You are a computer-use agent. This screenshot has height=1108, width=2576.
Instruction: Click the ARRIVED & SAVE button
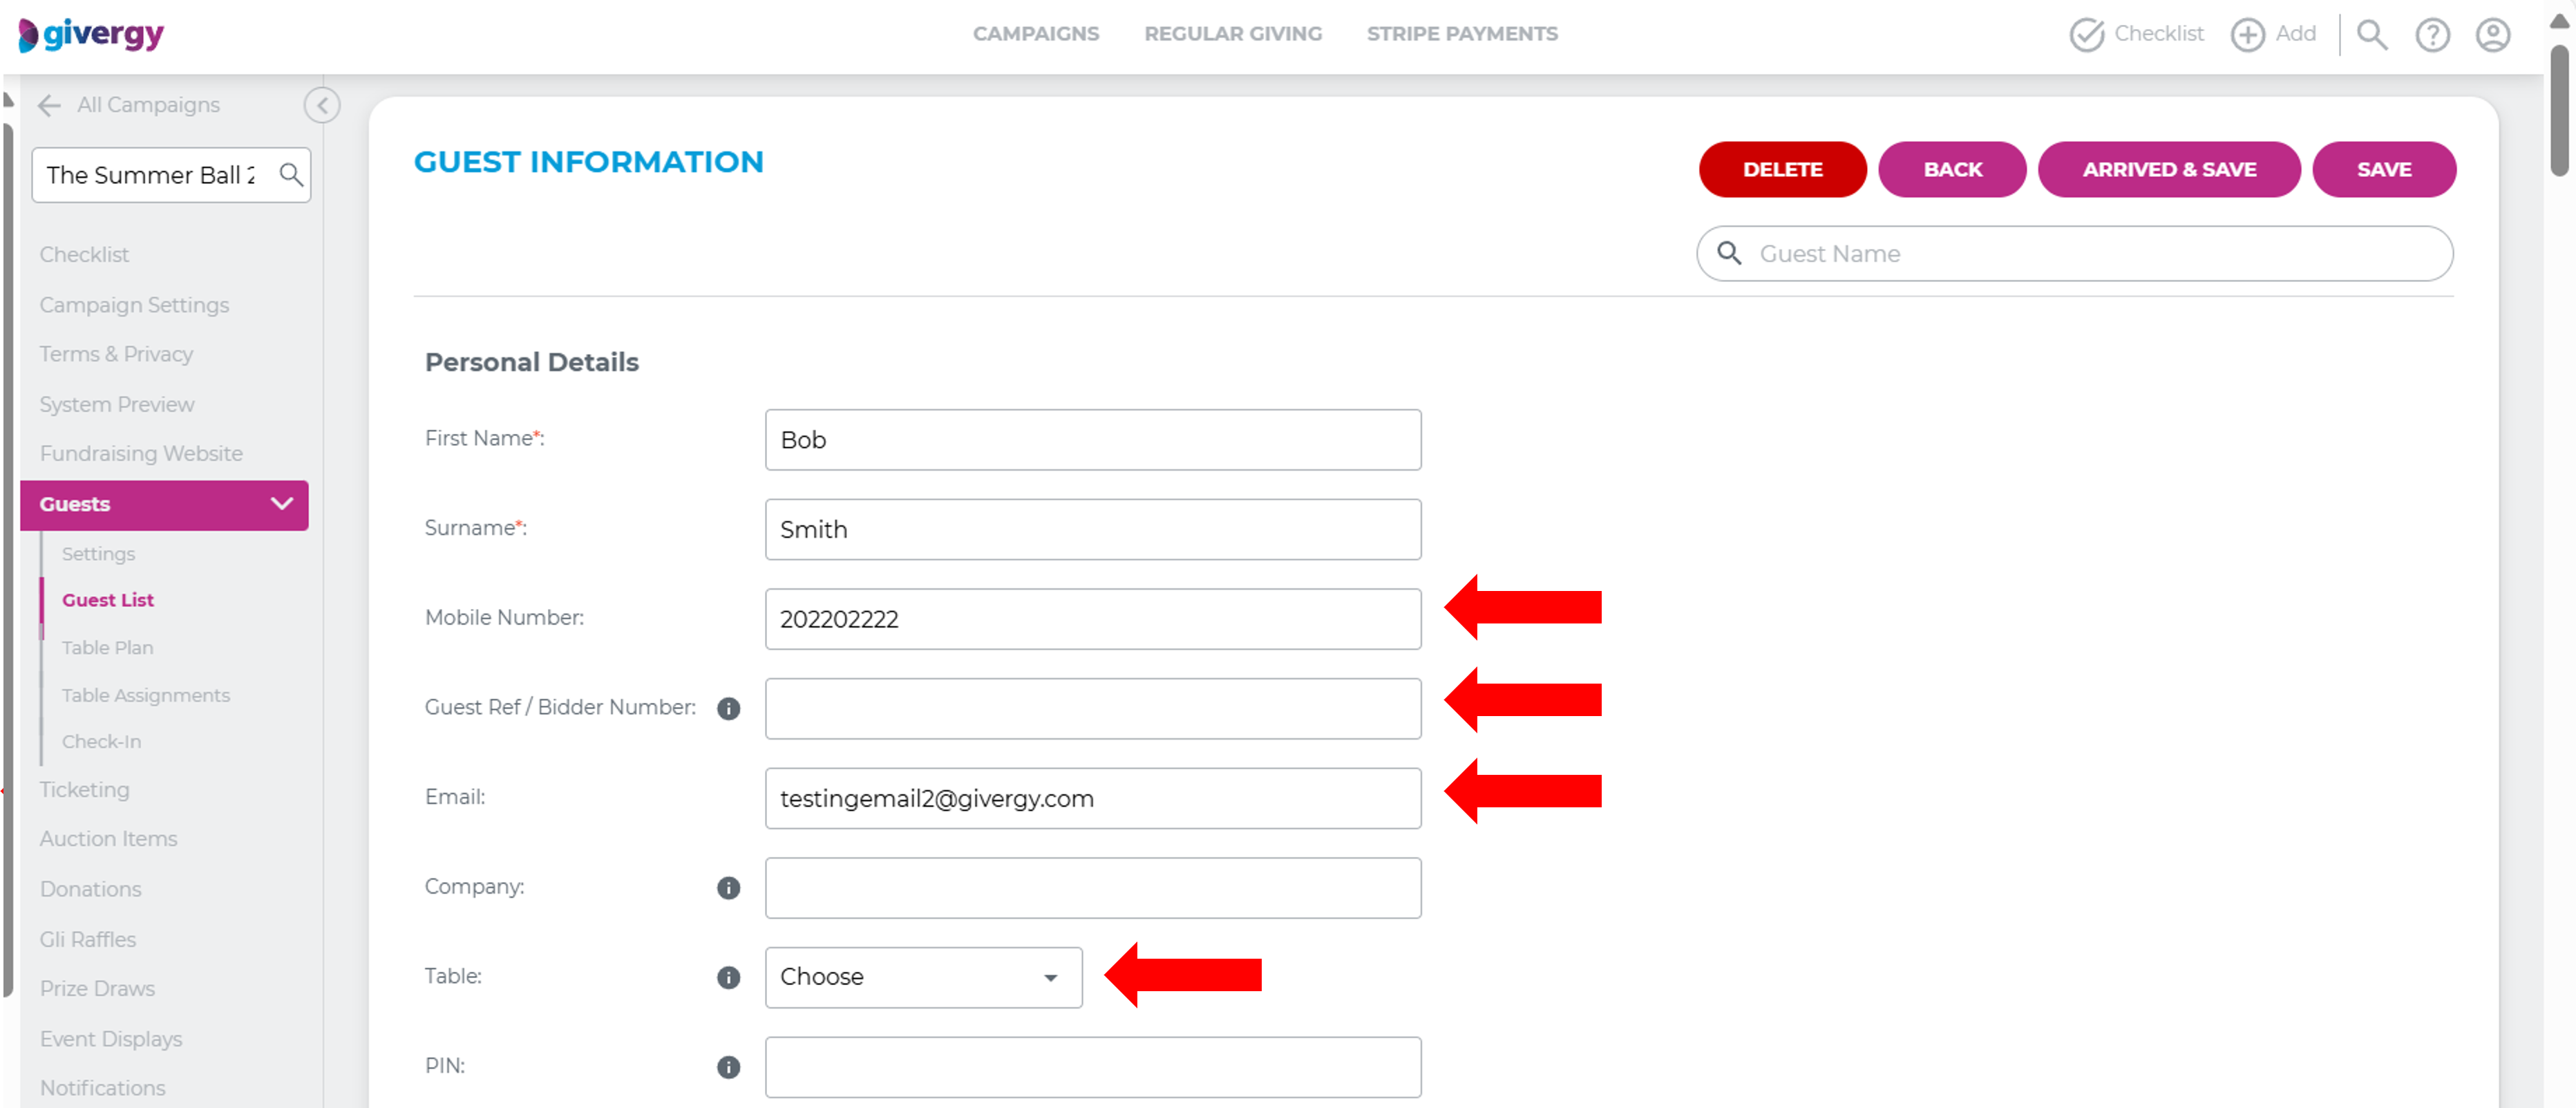click(2169, 169)
